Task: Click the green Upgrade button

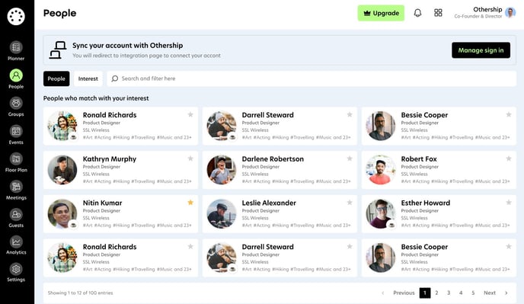Action: (381, 13)
